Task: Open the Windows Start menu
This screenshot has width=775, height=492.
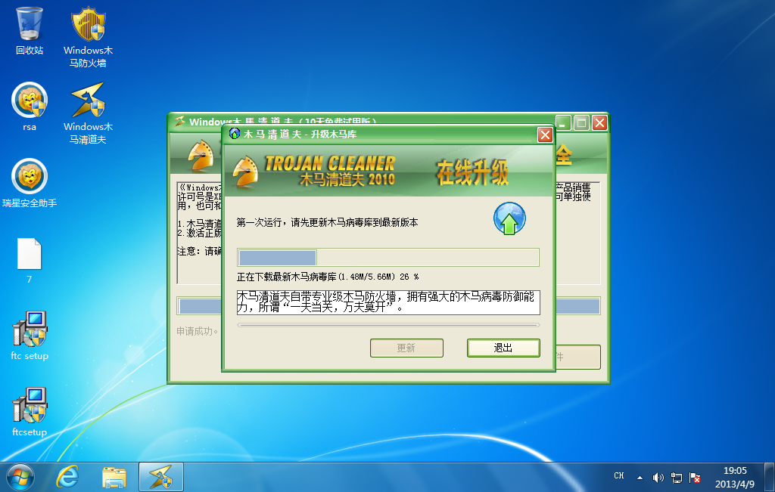Action: coord(20,477)
